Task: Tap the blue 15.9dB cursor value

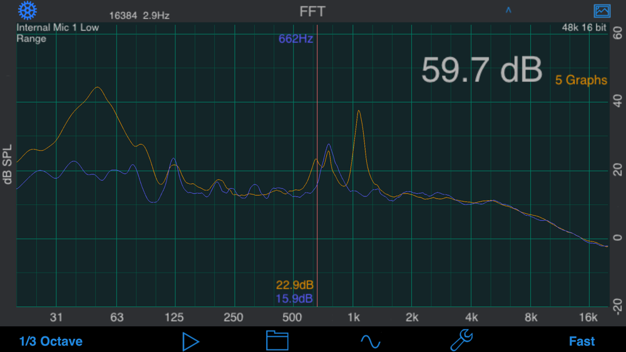Action: point(294,299)
